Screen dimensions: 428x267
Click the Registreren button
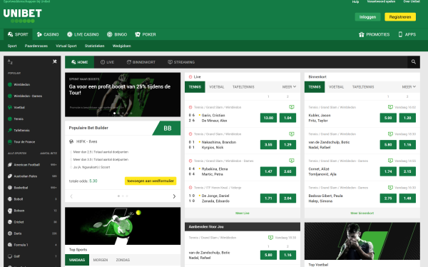click(400, 17)
